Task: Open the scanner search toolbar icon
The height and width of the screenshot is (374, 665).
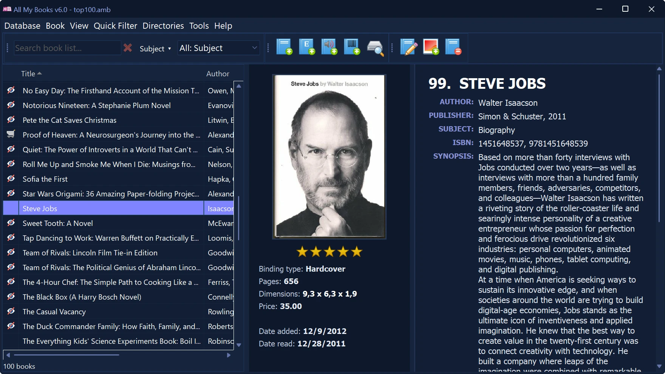Action: [375, 48]
